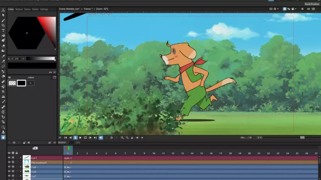Hide the Col9 column with eye icon
Screen dimensions: 321x180
(x=9, y=167)
